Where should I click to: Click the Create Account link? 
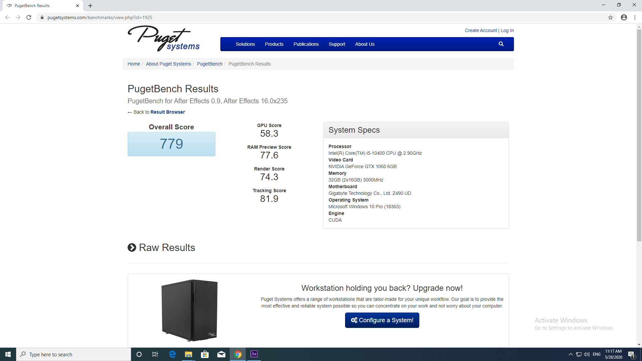[x=481, y=30]
